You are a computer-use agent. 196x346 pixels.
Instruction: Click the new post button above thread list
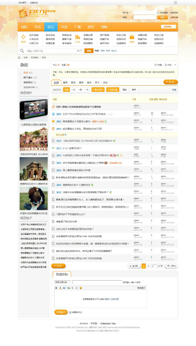(x=171, y=82)
